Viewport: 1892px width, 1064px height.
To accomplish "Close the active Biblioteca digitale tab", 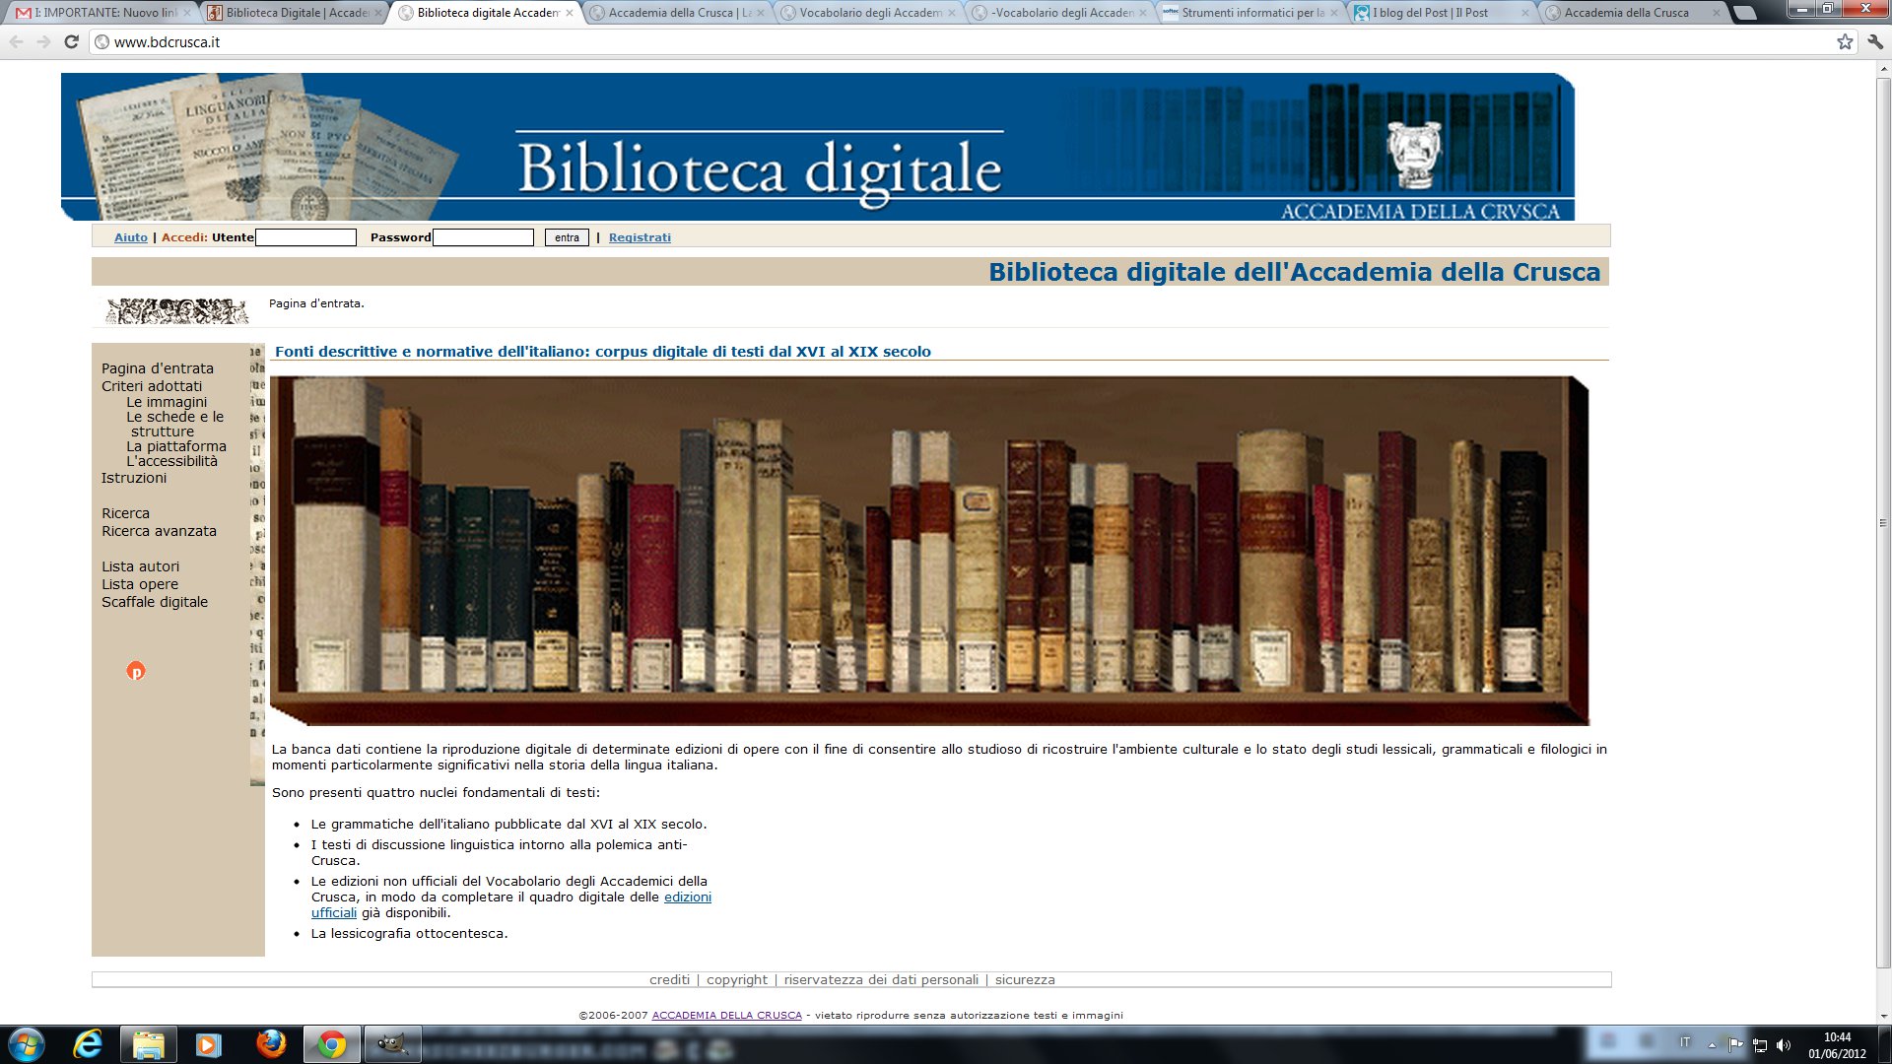I will pyautogui.click(x=570, y=13).
